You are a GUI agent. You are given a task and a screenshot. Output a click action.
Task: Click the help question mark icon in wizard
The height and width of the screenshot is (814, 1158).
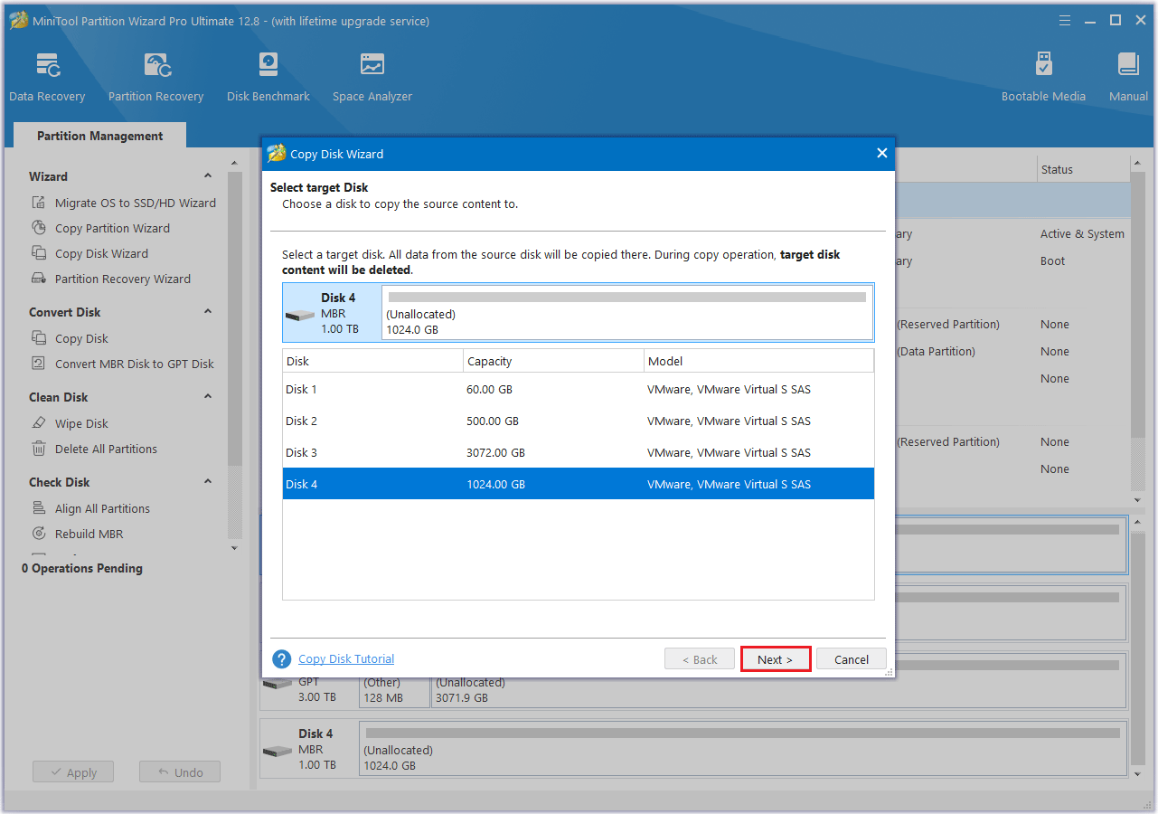click(x=282, y=659)
